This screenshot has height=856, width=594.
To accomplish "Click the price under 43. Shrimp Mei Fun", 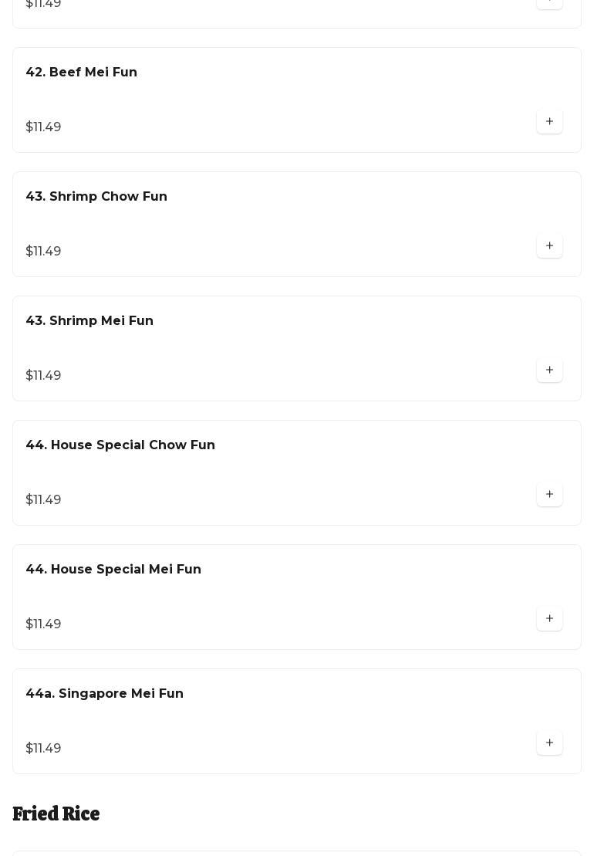I will pos(43,375).
